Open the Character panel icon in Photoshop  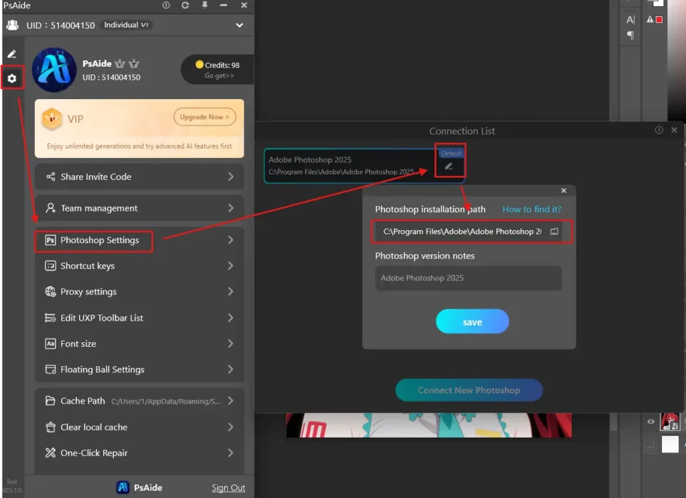pyautogui.click(x=630, y=19)
